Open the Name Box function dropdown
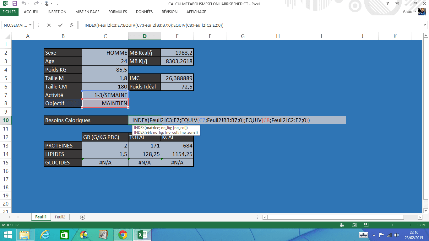Image resolution: width=429 pixels, height=241 pixels. click(30, 25)
